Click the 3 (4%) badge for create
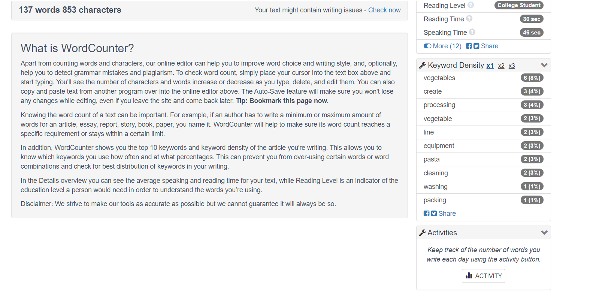590x299 pixels. tap(532, 91)
